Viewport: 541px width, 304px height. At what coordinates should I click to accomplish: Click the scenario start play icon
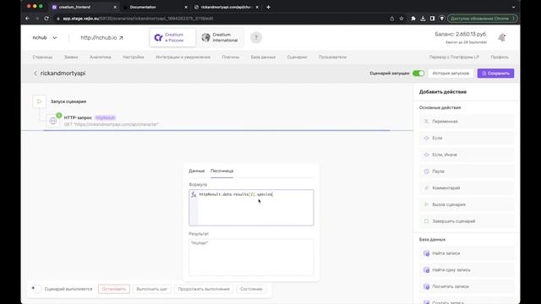tap(40, 101)
